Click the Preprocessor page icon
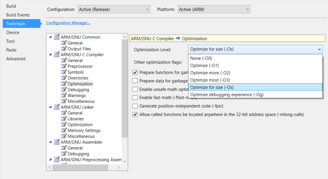Image resolution: width=328 pixels, height=179 pixels. [64, 66]
